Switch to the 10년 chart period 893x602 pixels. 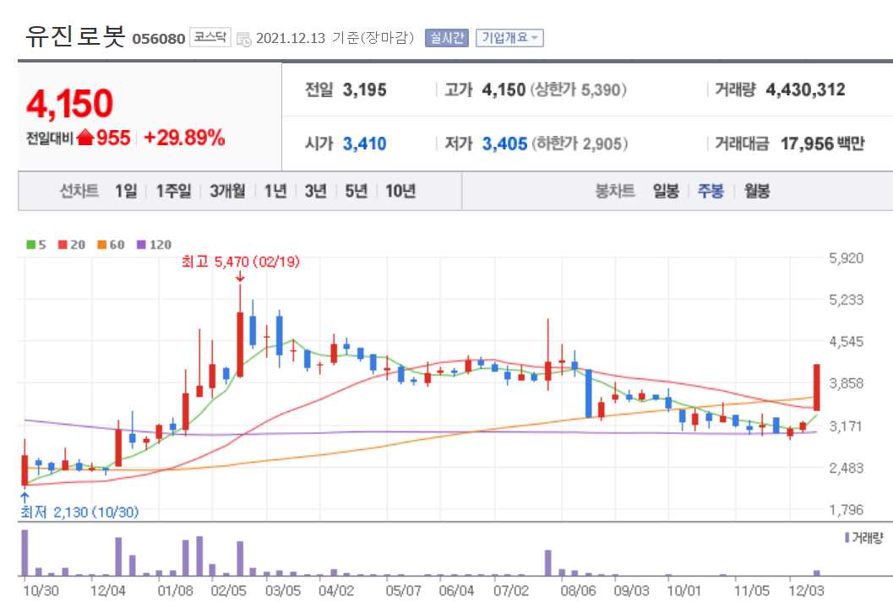(400, 191)
